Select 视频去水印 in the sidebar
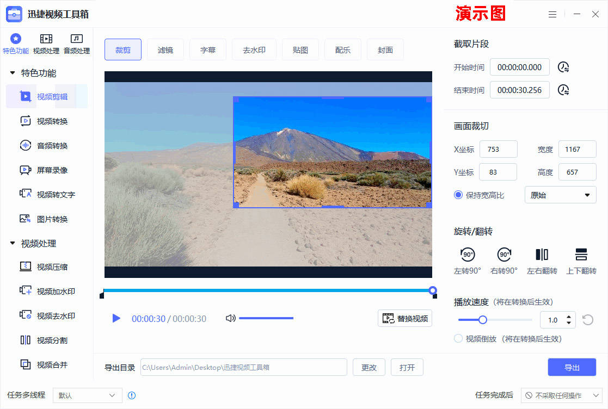 click(47, 315)
